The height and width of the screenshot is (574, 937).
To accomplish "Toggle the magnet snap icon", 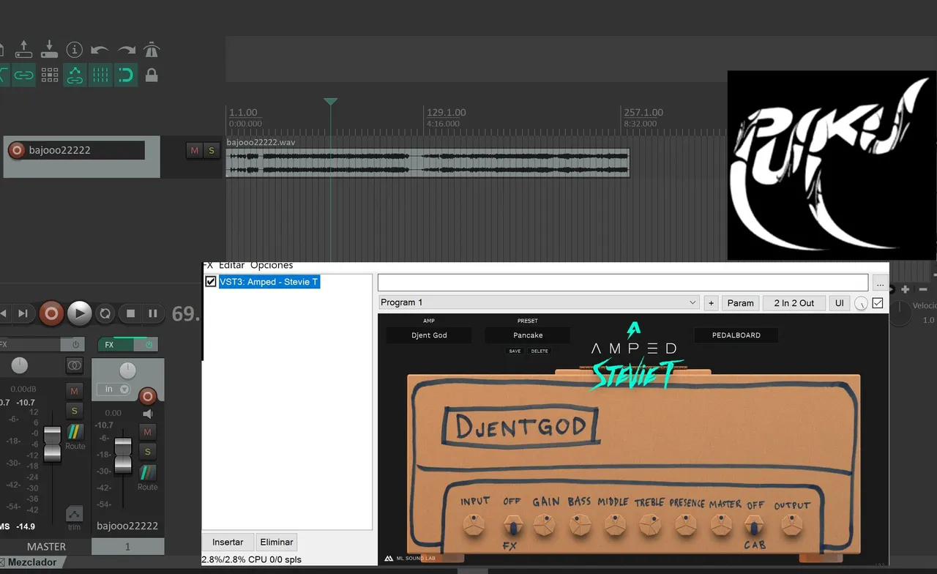I will tap(126, 75).
